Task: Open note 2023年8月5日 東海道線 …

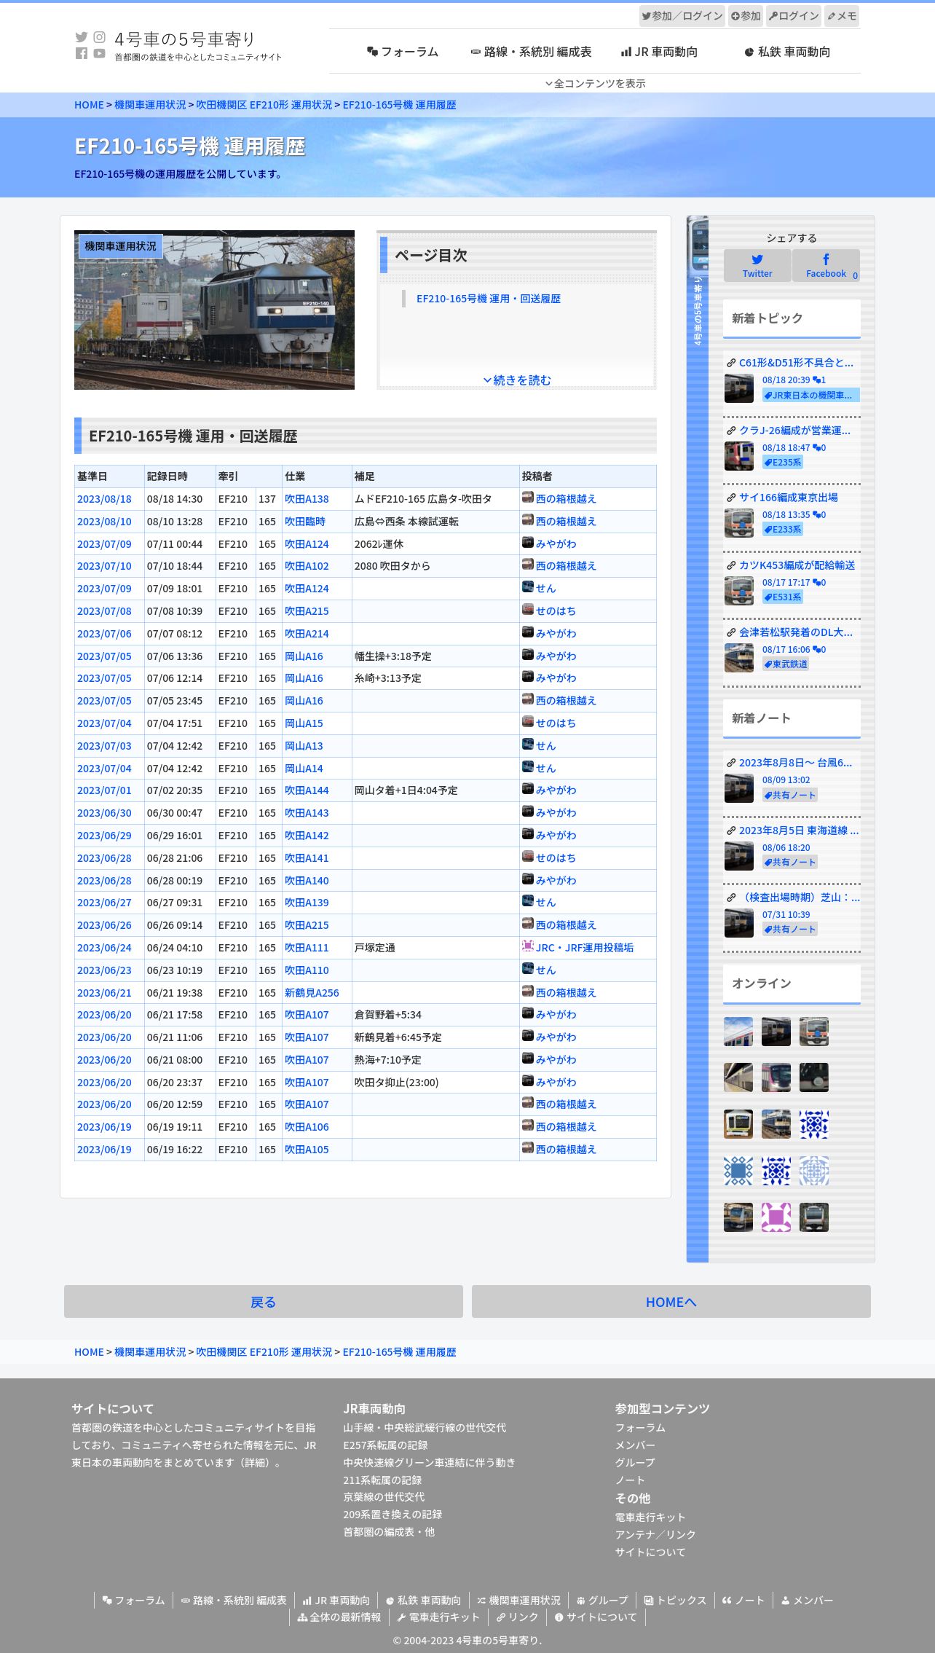Action: point(799,831)
